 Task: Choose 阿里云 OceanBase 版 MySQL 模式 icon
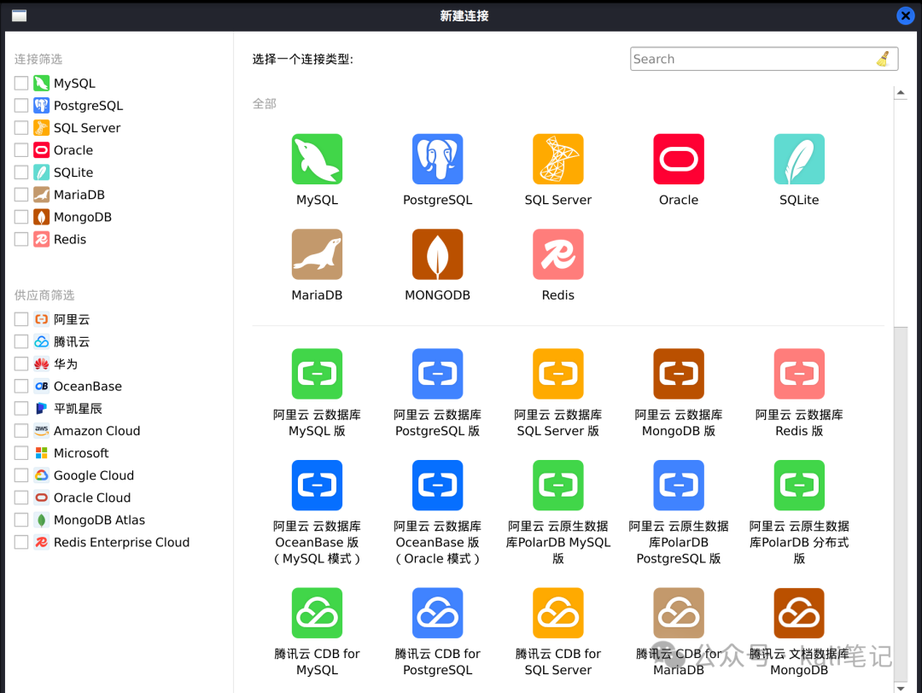pos(317,486)
